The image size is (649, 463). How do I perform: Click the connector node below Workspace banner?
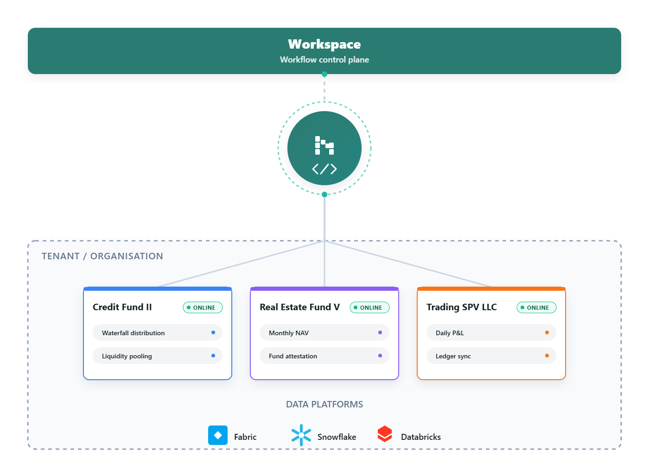click(324, 74)
